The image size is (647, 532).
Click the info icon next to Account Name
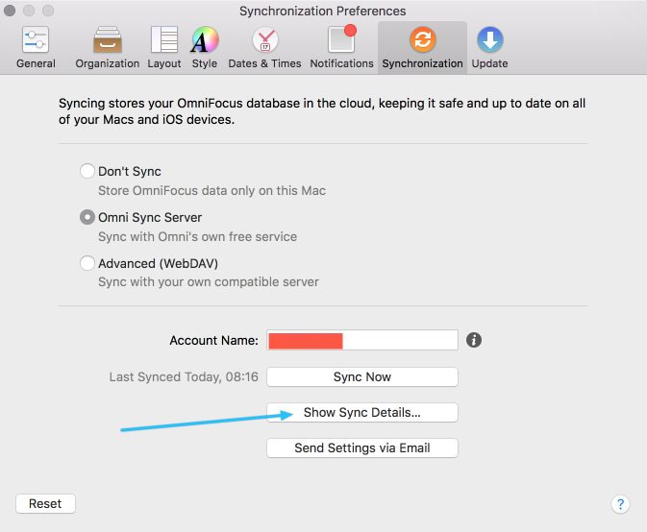(x=474, y=340)
